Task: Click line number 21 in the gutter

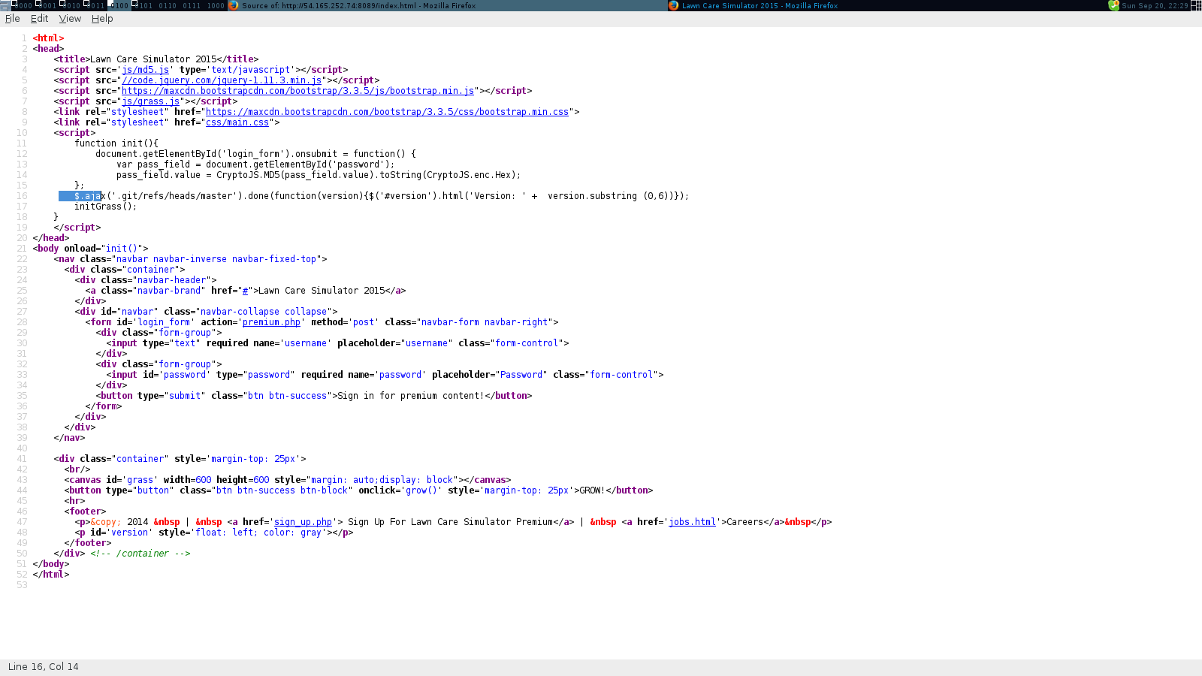Action: (x=22, y=249)
